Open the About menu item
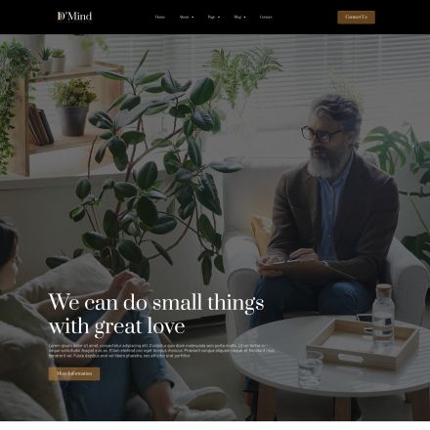This screenshot has height=430, width=430. coord(184,17)
